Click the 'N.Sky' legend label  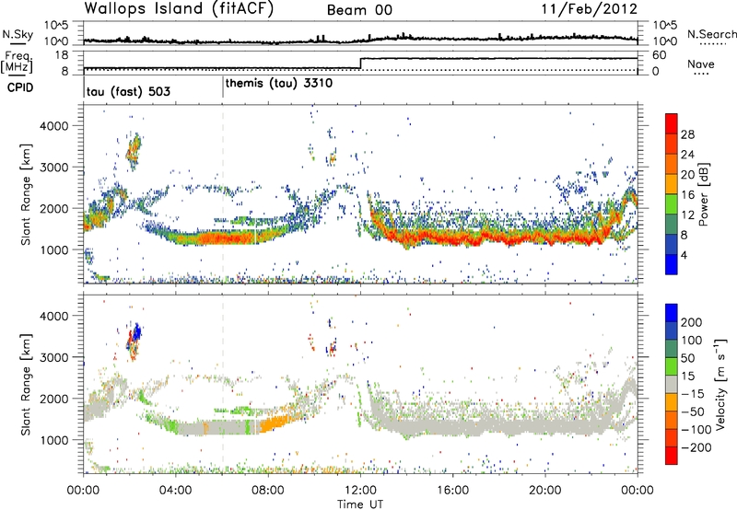(x=18, y=34)
